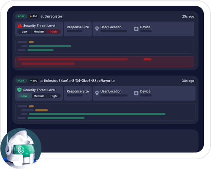
Task: Click Response Size box in auth/register card
Action: click(x=78, y=29)
